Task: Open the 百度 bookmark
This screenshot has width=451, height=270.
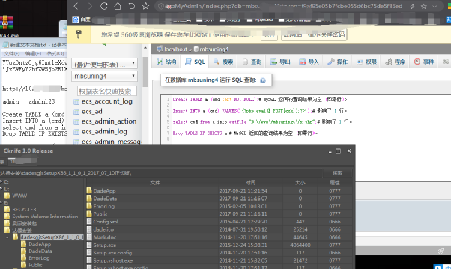Action: point(82,19)
